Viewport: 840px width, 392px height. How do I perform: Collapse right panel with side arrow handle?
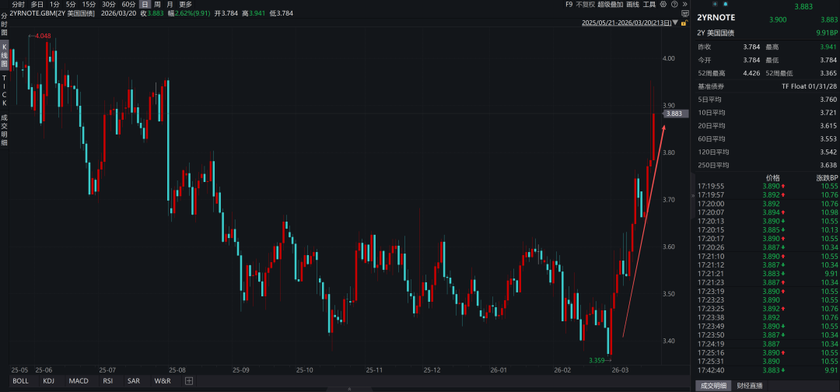coord(691,196)
